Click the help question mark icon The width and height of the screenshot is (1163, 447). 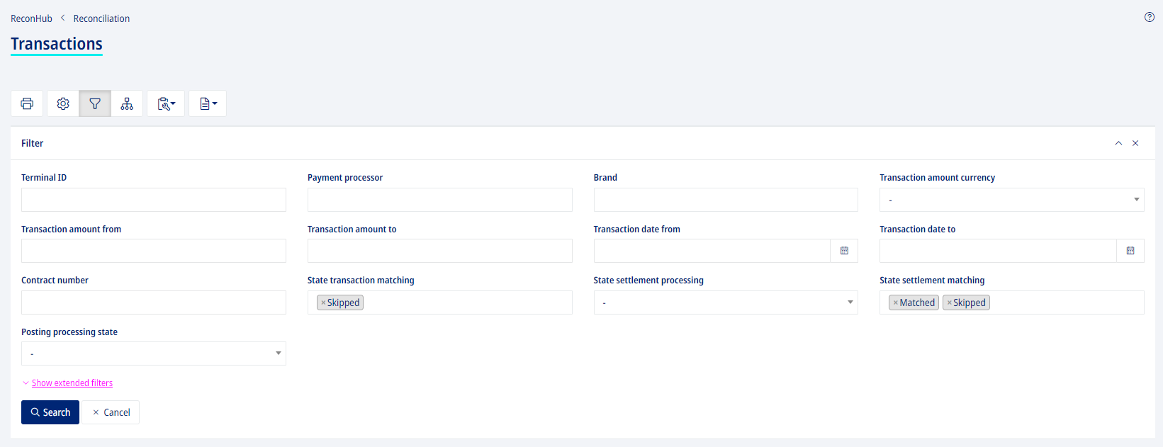(x=1150, y=17)
